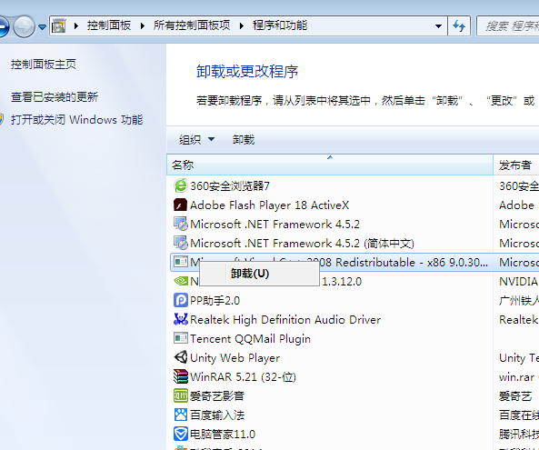Click the Realtek publisher cell
The height and width of the screenshot is (450, 539).
pyautogui.click(x=518, y=319)
